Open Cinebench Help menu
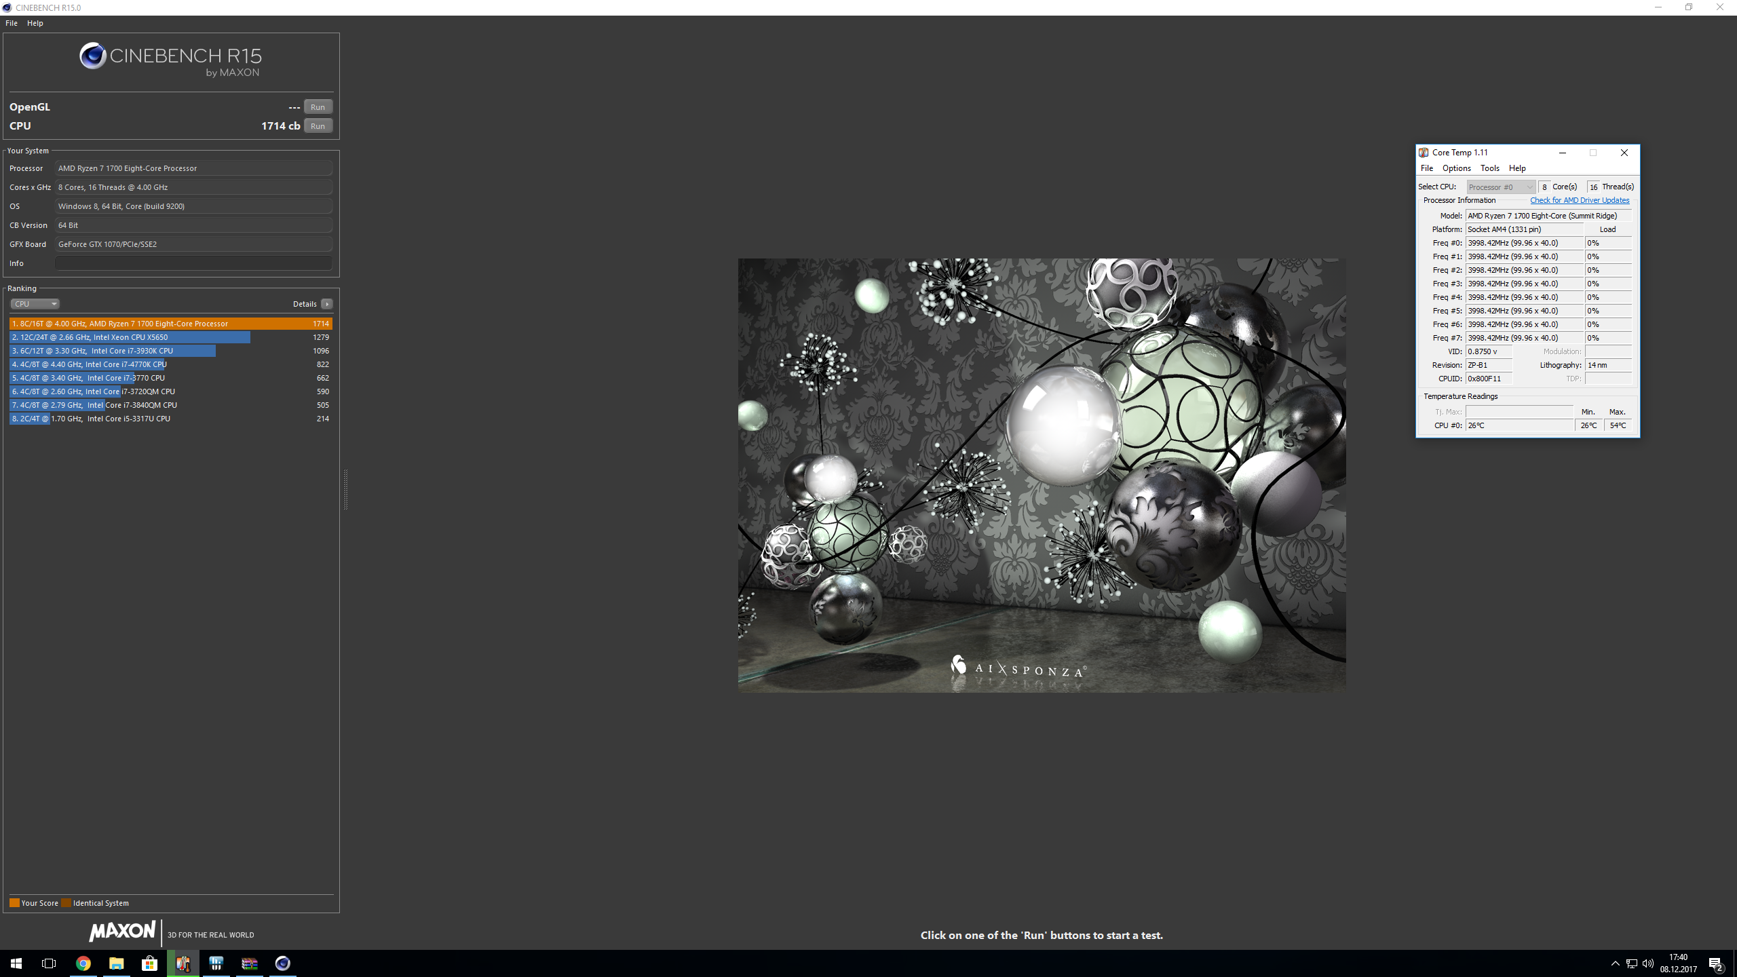Image resolution: width=1737 pixels, height=977 pixels. pos(35,23)
